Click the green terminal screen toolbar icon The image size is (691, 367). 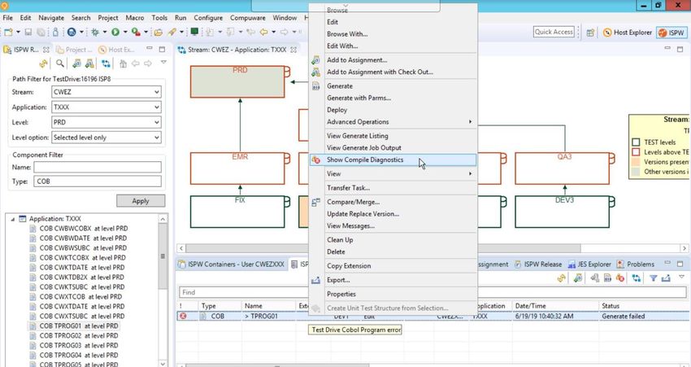194,32
